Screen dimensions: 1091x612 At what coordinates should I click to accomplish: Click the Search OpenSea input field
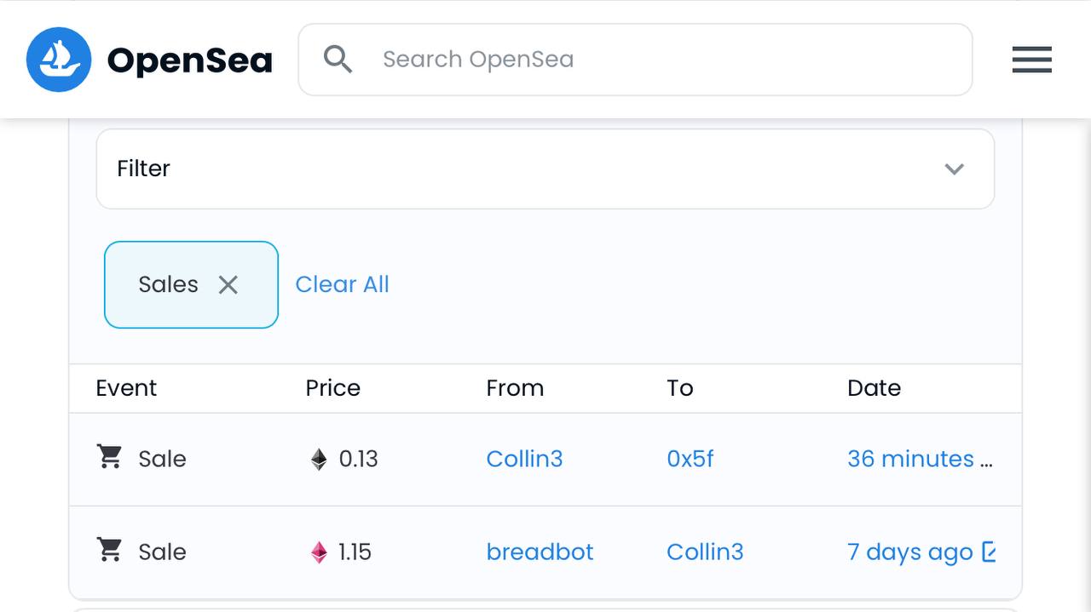point(635,60)
